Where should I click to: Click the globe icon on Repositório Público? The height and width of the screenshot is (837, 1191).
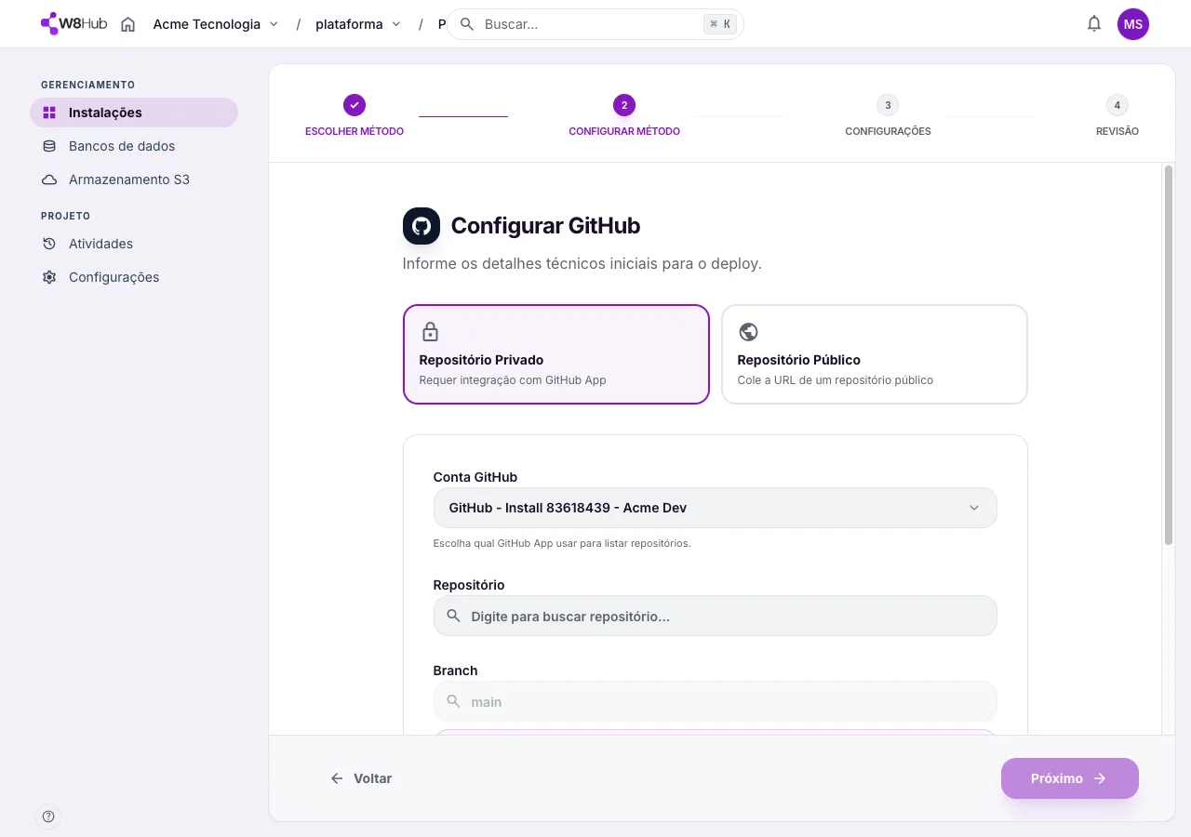pos(748,332)
